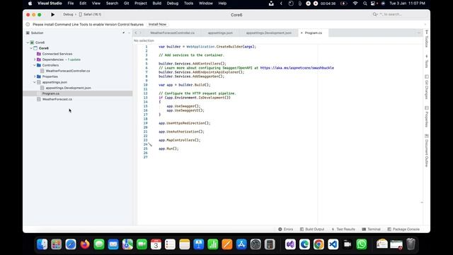Open the Debug menu

pyautogui.click(x=173, y=4)
